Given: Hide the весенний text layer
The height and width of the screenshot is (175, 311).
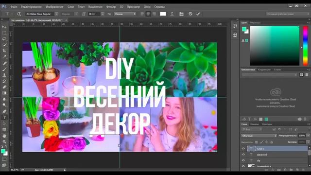Looking at the screenshot, I should tap(243, 155).
